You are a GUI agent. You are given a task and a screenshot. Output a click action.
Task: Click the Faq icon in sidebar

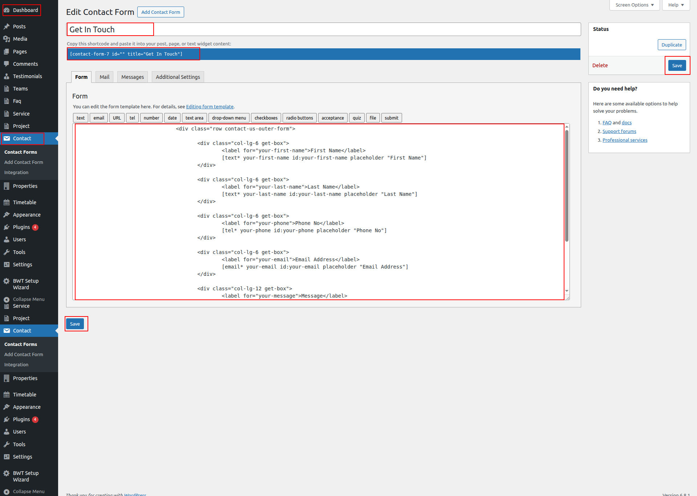click(x=7, y=101)
